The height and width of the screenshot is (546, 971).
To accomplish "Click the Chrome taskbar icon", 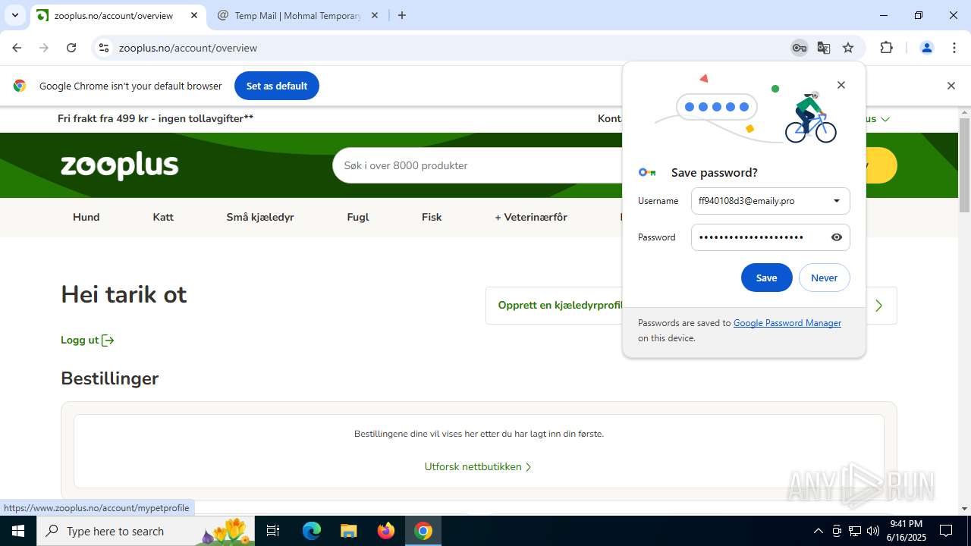I will click(x=423, y=531).
